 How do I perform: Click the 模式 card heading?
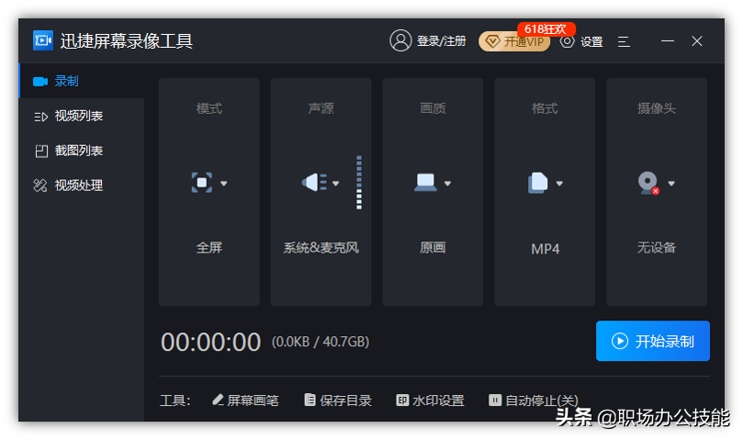click(209, 108)
